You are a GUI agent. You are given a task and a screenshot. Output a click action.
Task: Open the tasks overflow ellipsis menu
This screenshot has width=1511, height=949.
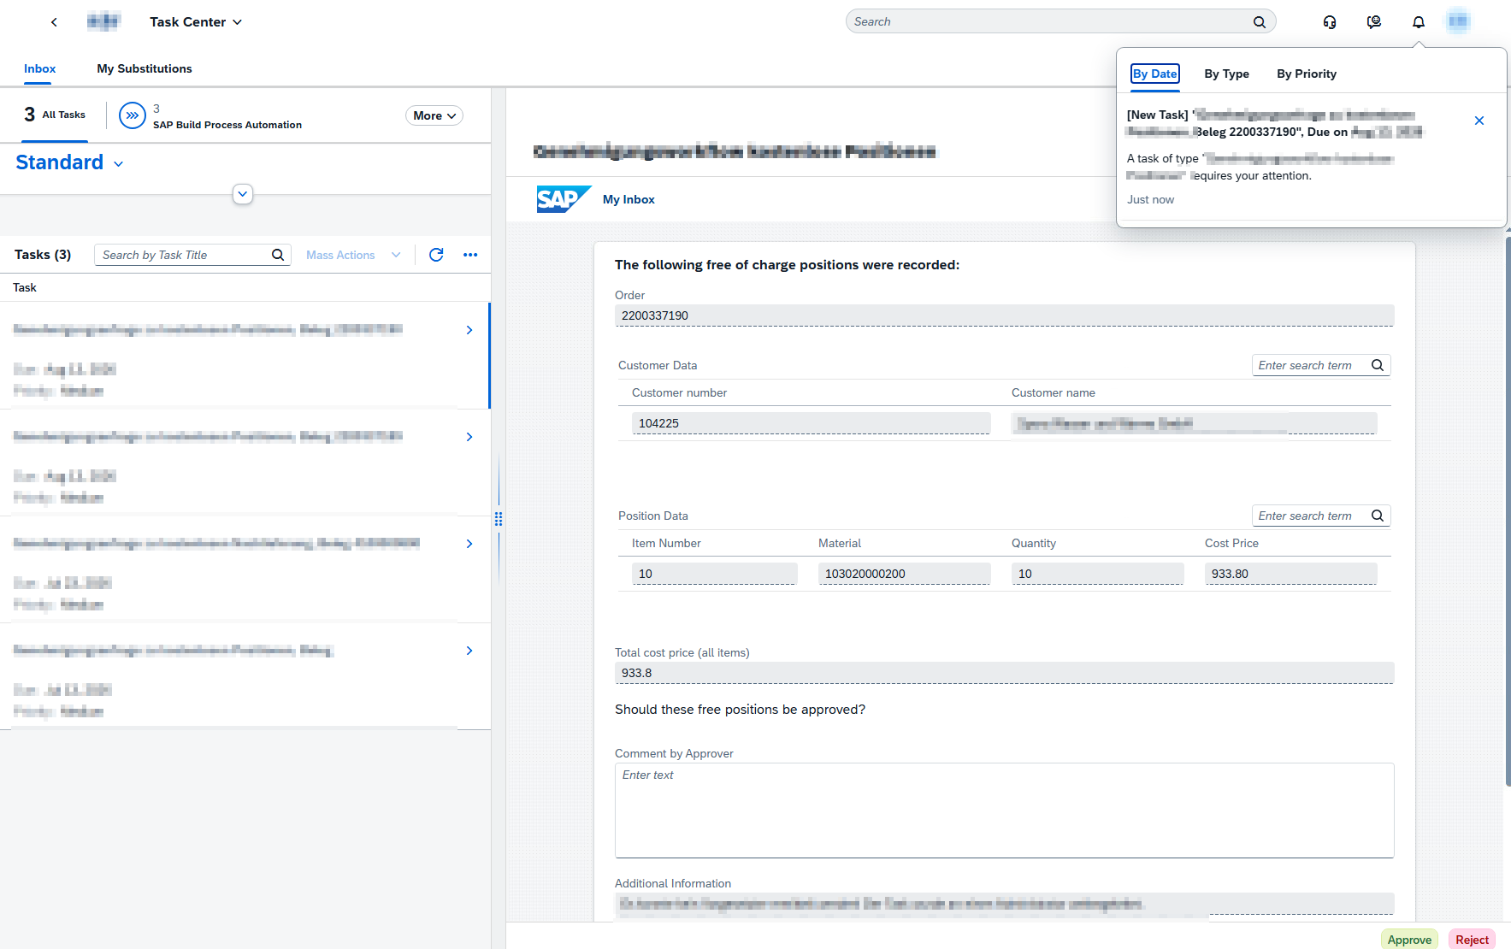[470, 255]
